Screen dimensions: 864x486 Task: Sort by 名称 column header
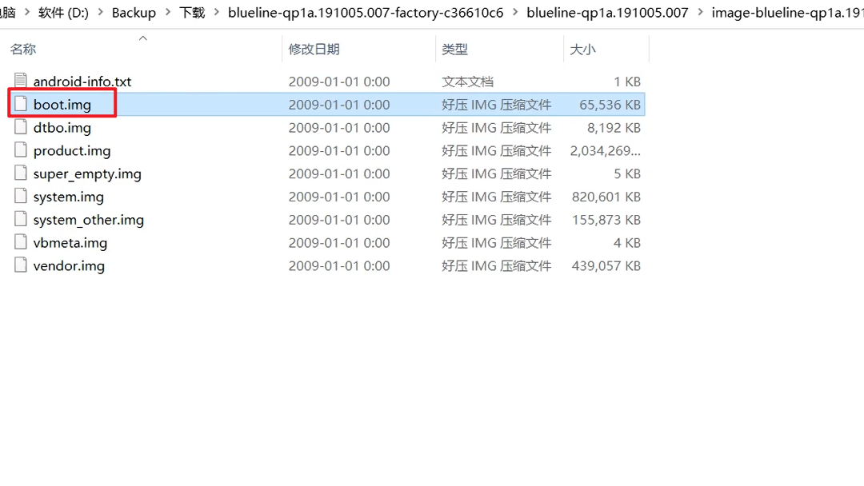23,49
